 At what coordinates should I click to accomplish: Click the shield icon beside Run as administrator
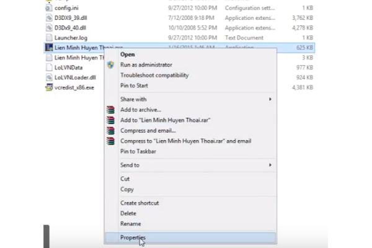pyautogui.click(x=110, y=64)
